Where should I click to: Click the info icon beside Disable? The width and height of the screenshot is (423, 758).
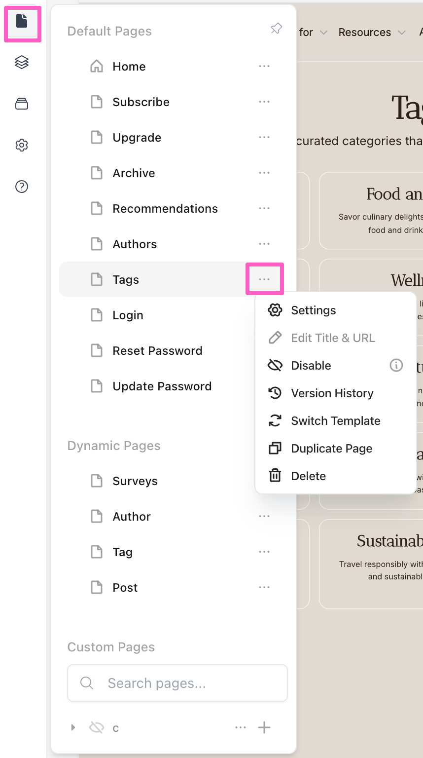point(396,365)
